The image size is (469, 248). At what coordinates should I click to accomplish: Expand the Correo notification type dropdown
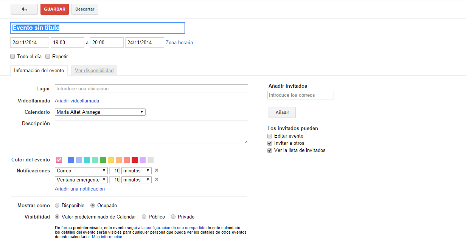81,170
